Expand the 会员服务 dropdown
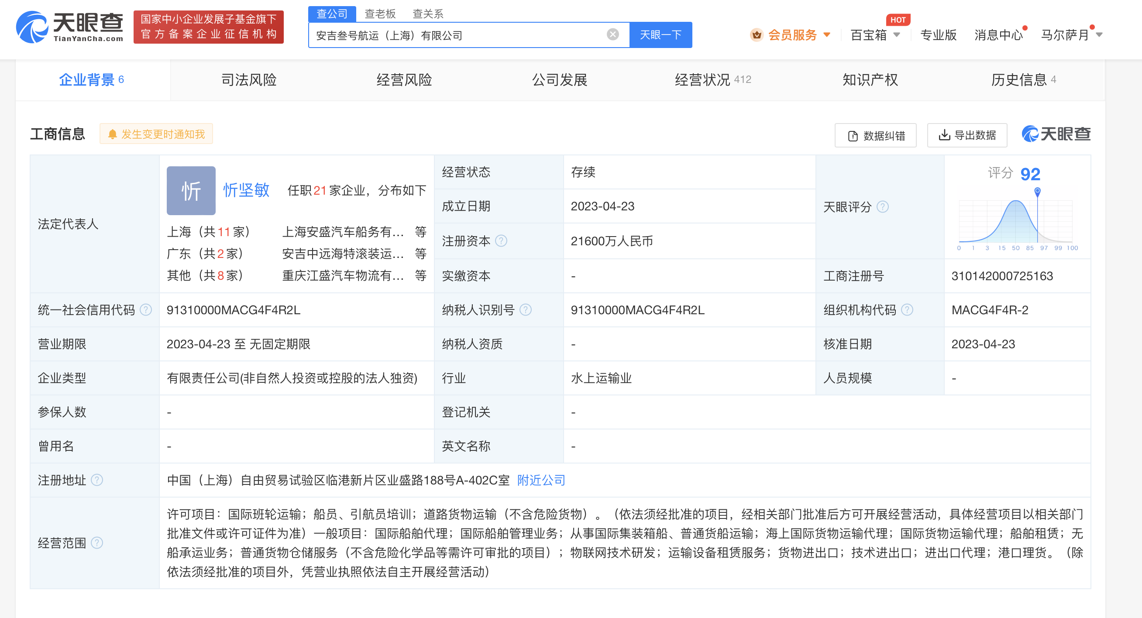The image size is (1142, 618). pos(827,34)
